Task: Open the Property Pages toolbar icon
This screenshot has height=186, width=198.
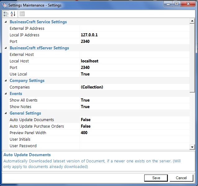Action: [22, 14]
